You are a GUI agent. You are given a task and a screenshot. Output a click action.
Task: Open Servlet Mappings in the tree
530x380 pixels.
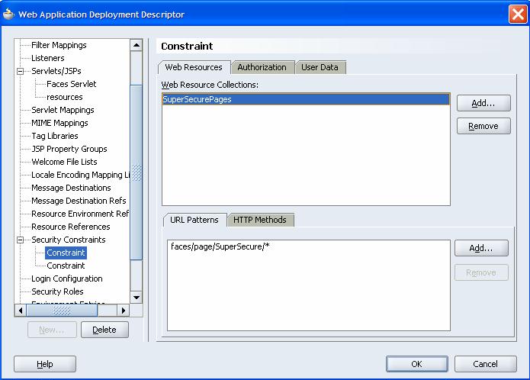(x=63, y=110)
